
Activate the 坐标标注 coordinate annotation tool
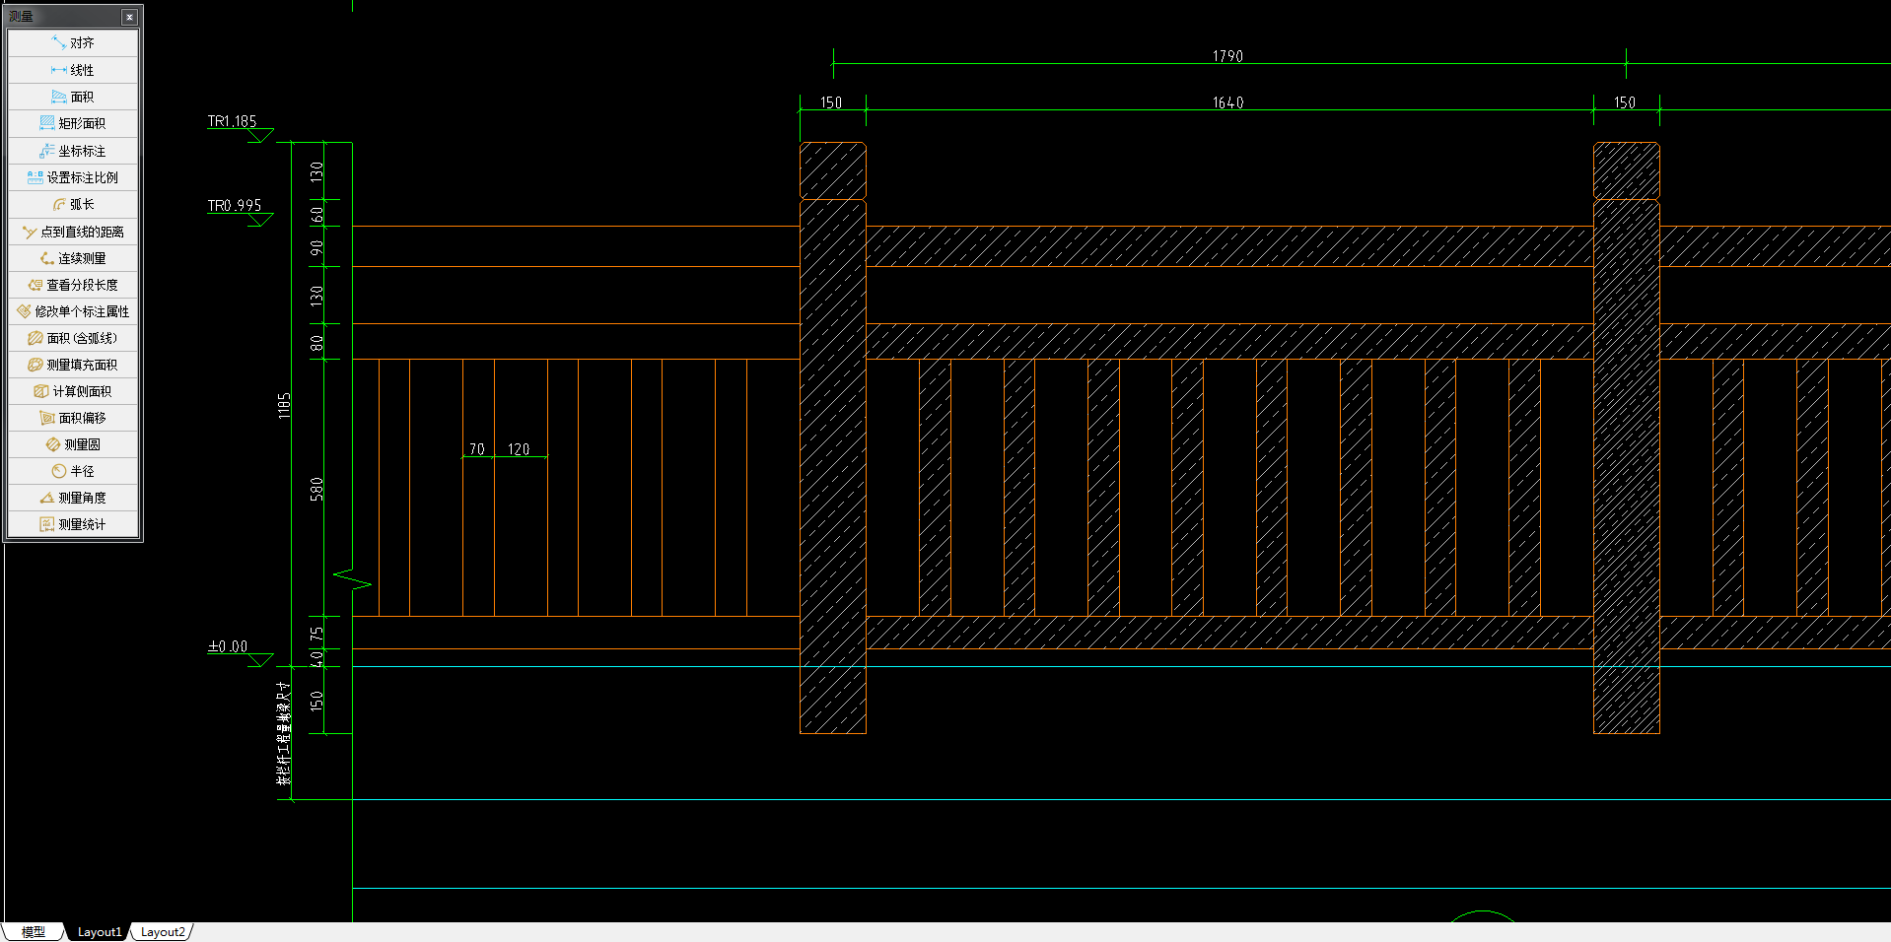(72, 151)
